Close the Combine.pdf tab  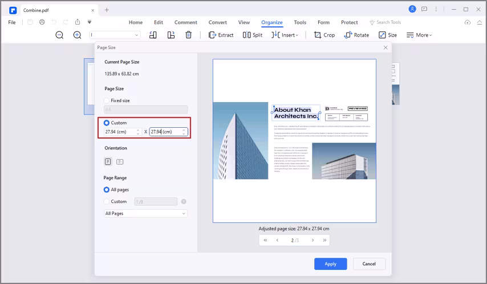click(92, 10)
